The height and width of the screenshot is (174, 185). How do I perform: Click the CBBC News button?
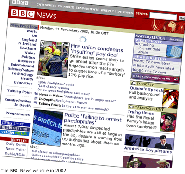[15, 133]
